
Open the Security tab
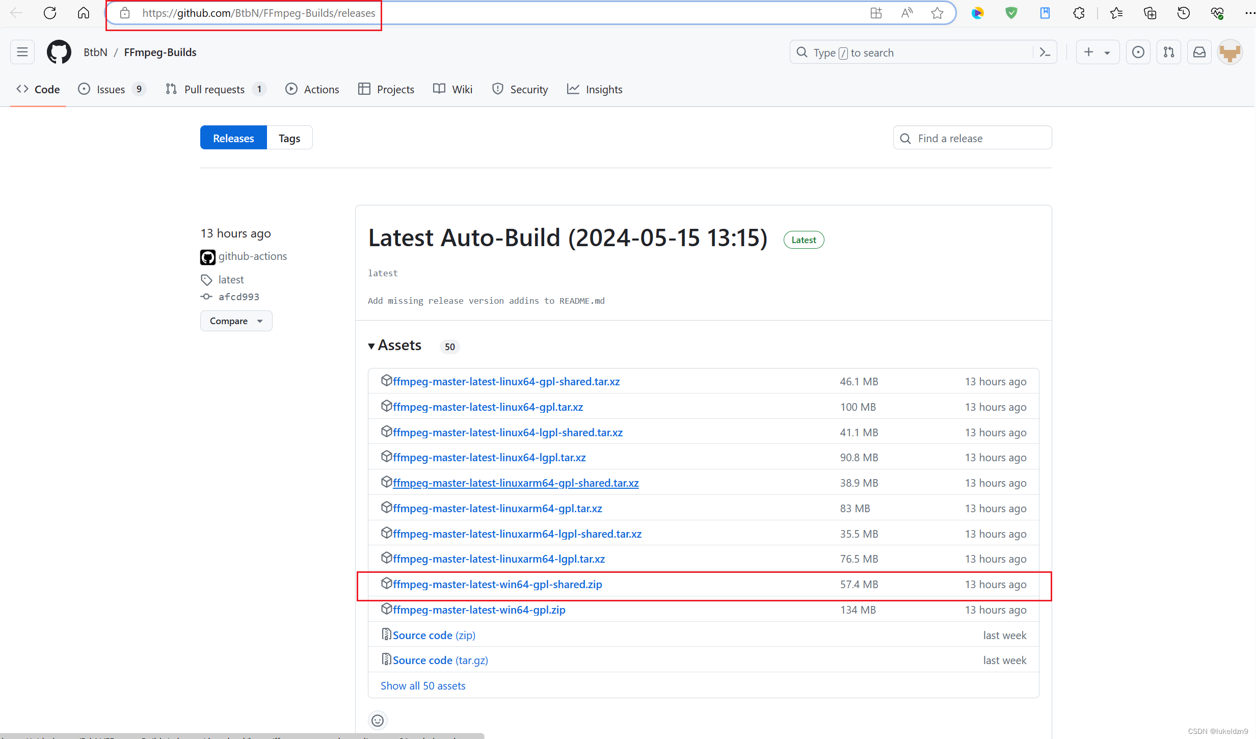point(520,89)
